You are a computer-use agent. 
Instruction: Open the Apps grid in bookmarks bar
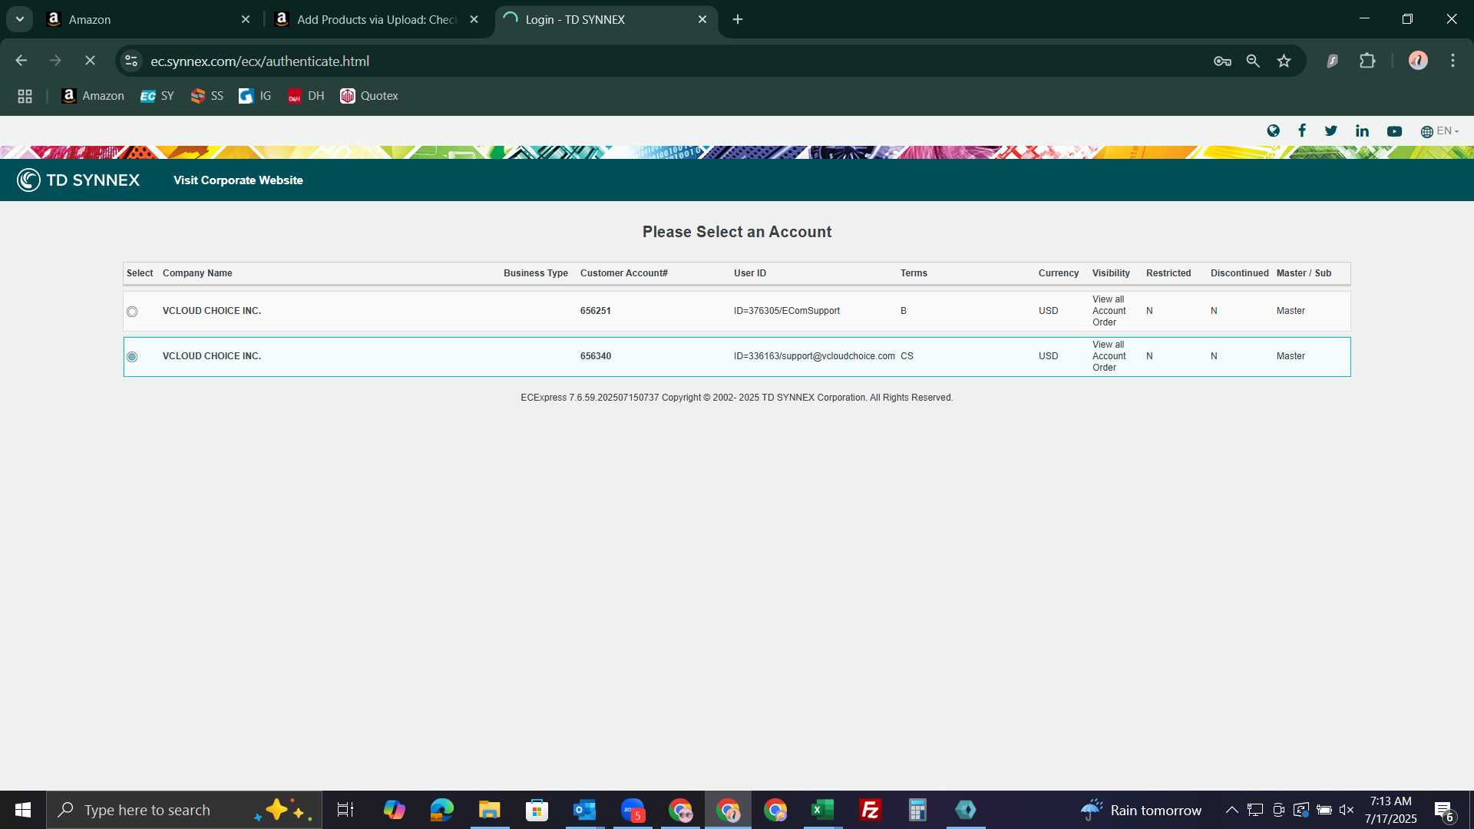[25, 96]
